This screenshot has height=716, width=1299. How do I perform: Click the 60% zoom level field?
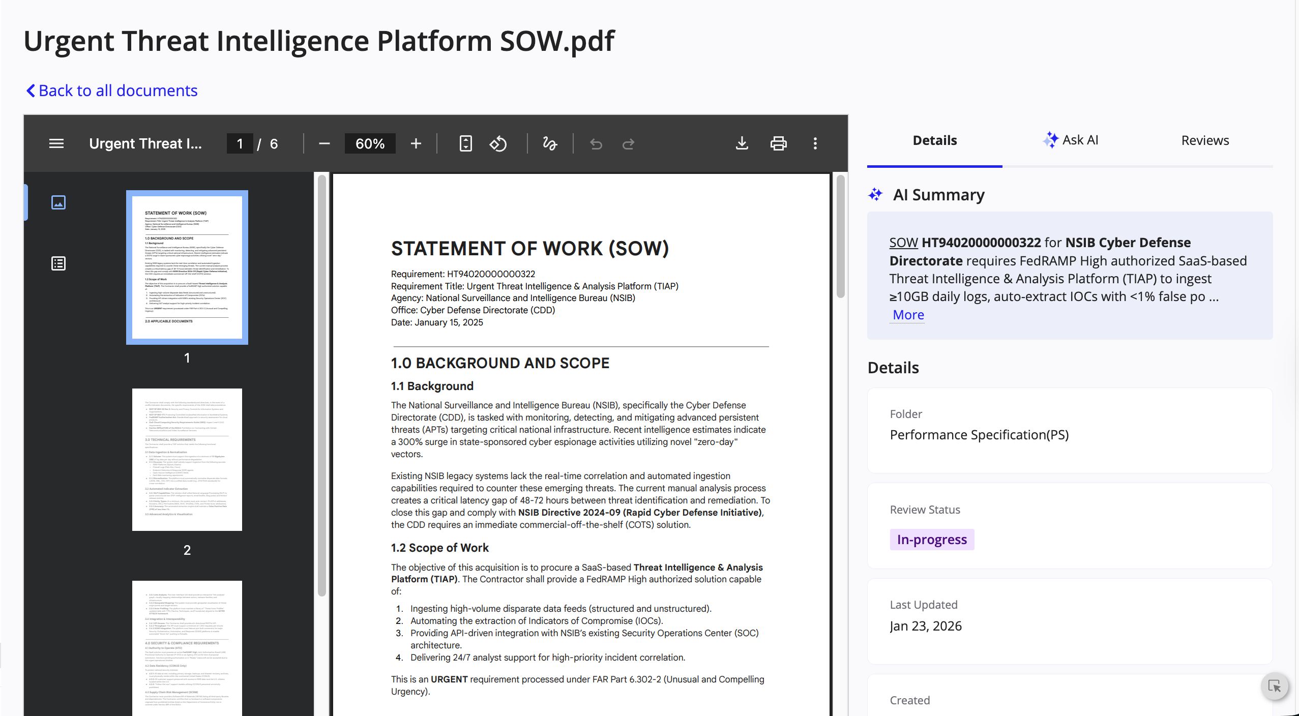point(370,143)
